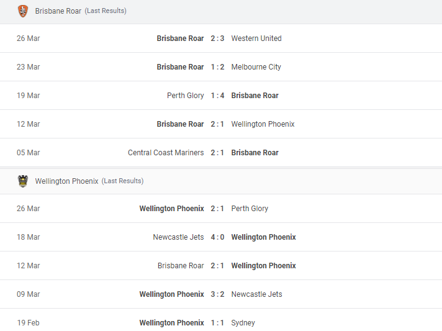Screen dimensions: 442x331
Task: Click Newcastle Jets name on 09 Mar row
Action: (x=256, y=294)
